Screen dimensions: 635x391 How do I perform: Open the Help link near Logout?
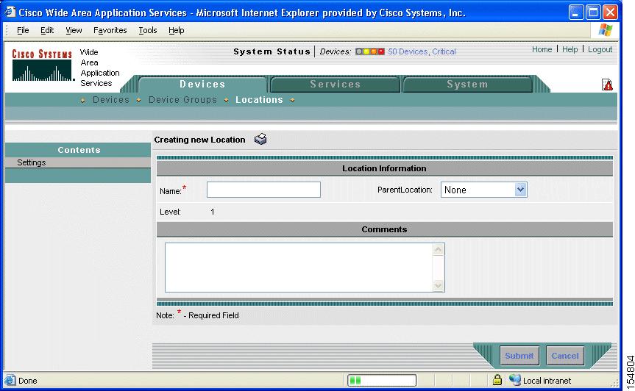[570, 49]
